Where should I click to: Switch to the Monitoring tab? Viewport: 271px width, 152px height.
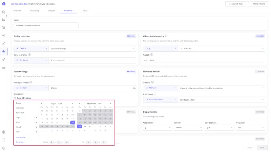[x=34, y=11]
